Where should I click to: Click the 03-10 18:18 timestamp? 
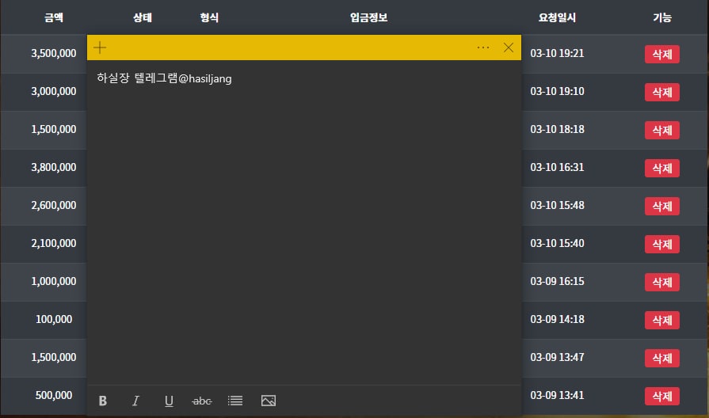point(557,129)
